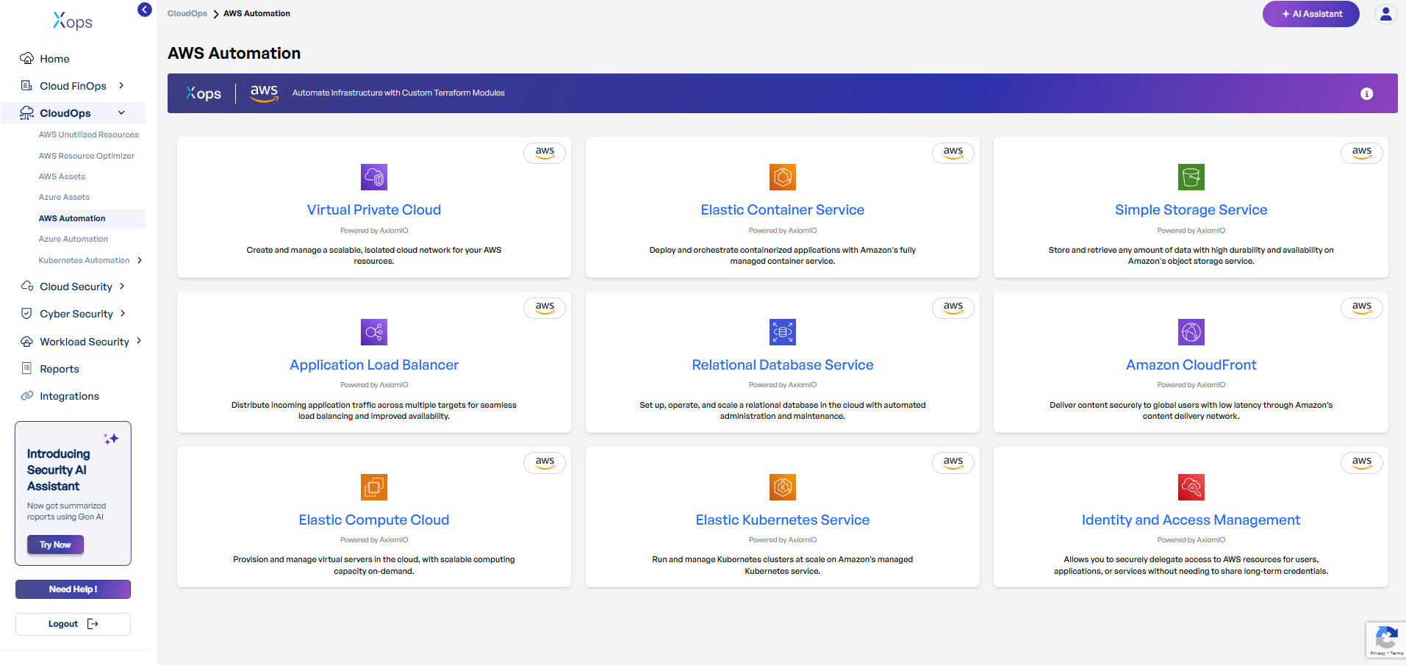Open the Elastic Kubernetes Service title link

[x=782, y=520]
